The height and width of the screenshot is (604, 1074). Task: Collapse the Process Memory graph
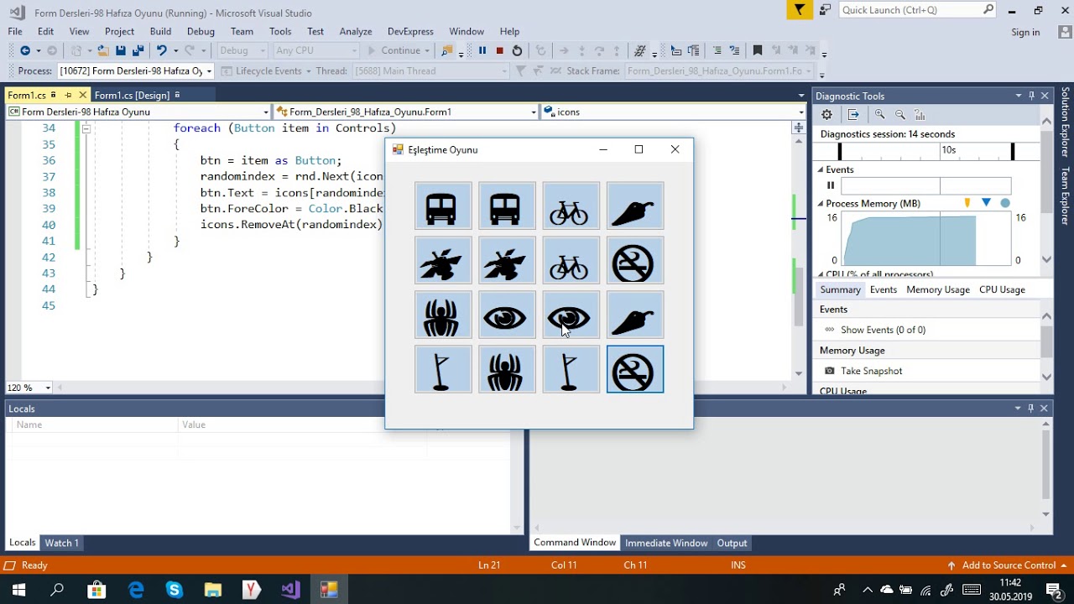tap(821, 203)
